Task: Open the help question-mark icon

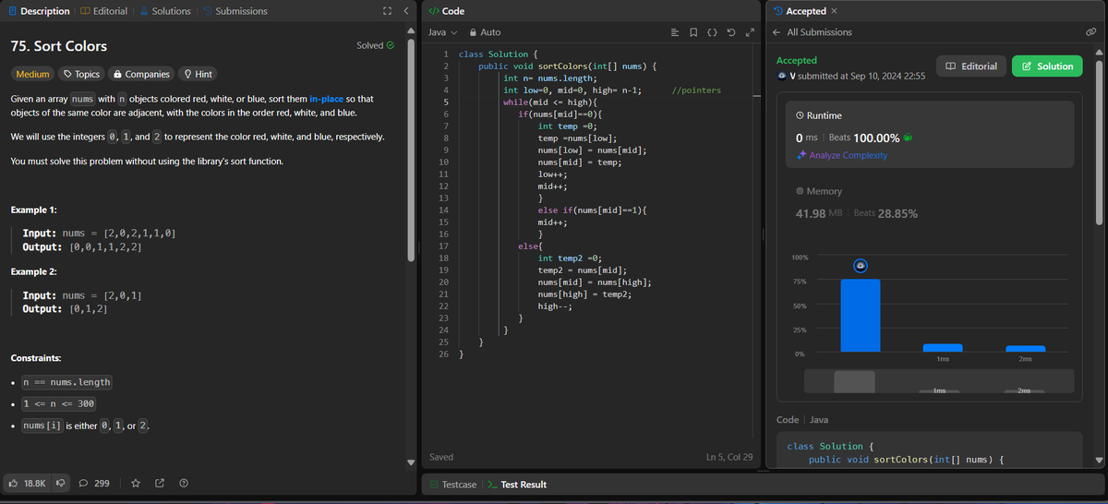Action: coord(184,483)
